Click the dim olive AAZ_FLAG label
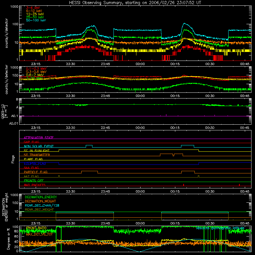Screen dimensions: 255x255 [31, 176]
